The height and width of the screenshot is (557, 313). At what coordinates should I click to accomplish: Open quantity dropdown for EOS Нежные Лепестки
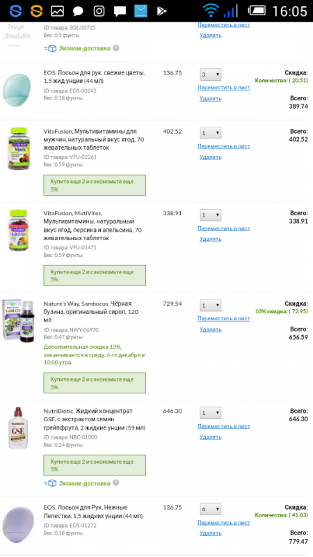(211, 509)
